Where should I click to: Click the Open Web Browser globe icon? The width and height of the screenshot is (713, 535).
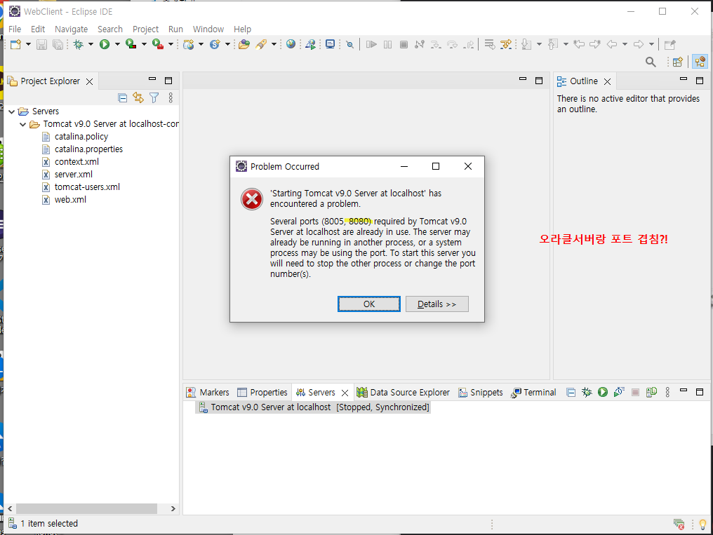[291, 44]
